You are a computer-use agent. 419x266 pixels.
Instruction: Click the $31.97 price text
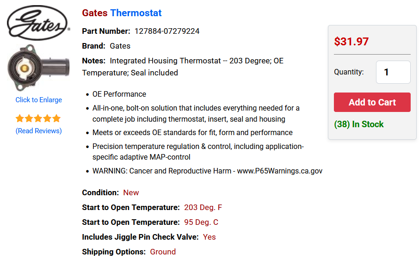pos(351,42)
